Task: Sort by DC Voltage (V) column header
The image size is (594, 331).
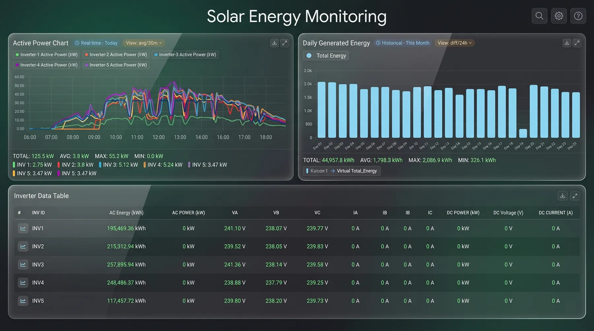Action: 508,213
